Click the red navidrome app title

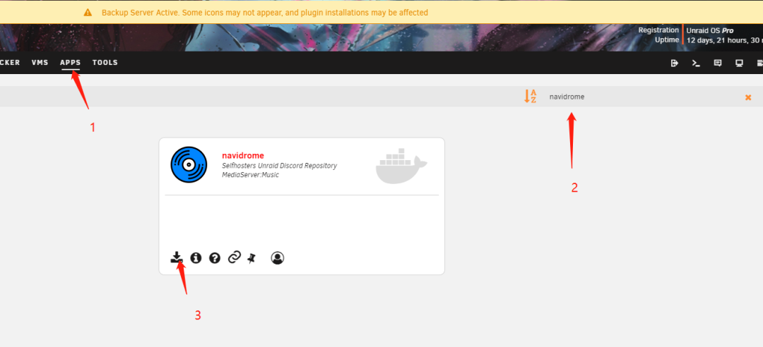pyautogui.click(x=243, y=156)
